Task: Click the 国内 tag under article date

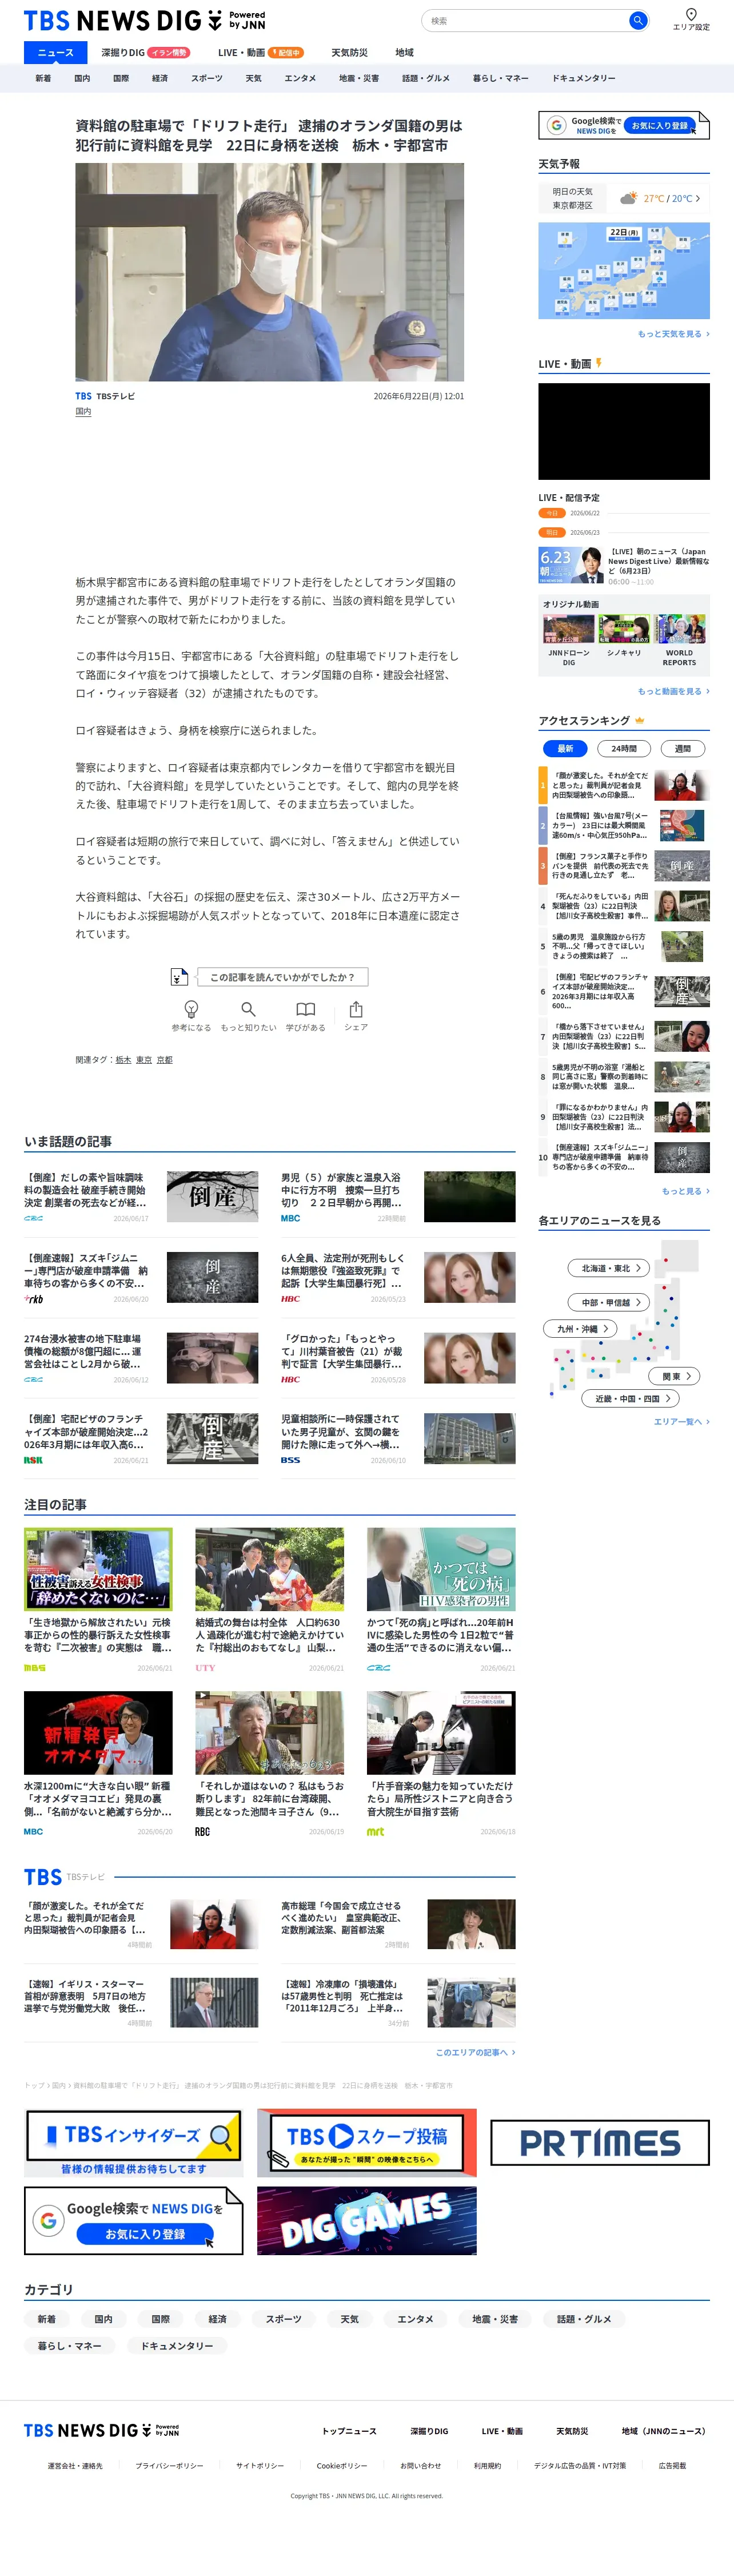Action: [83, 411]
